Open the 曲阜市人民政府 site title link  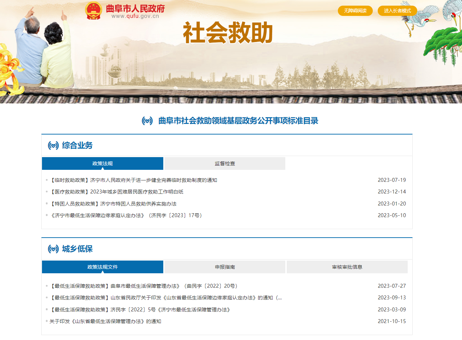(135, 8)
